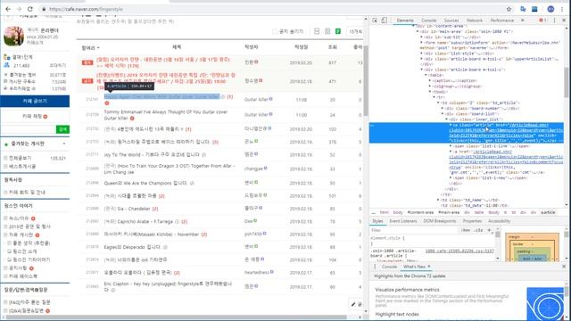
Task: Click a.article in DOM breadcrumb
Action: [548, 212]
